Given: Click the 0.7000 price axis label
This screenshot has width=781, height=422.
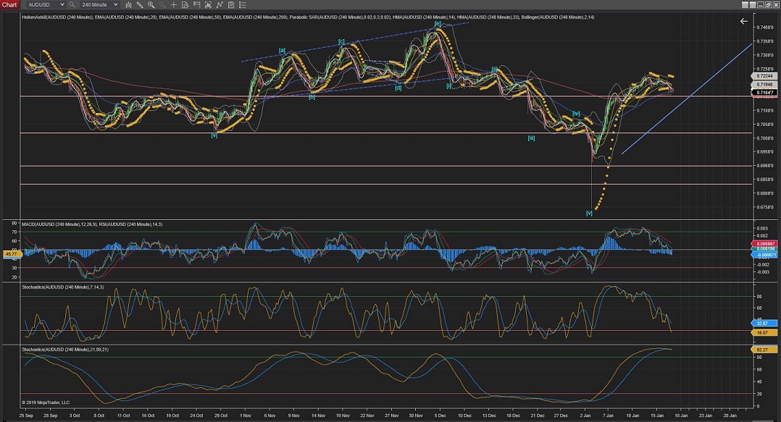Looking at the screenshot, I should click(765, 138).
